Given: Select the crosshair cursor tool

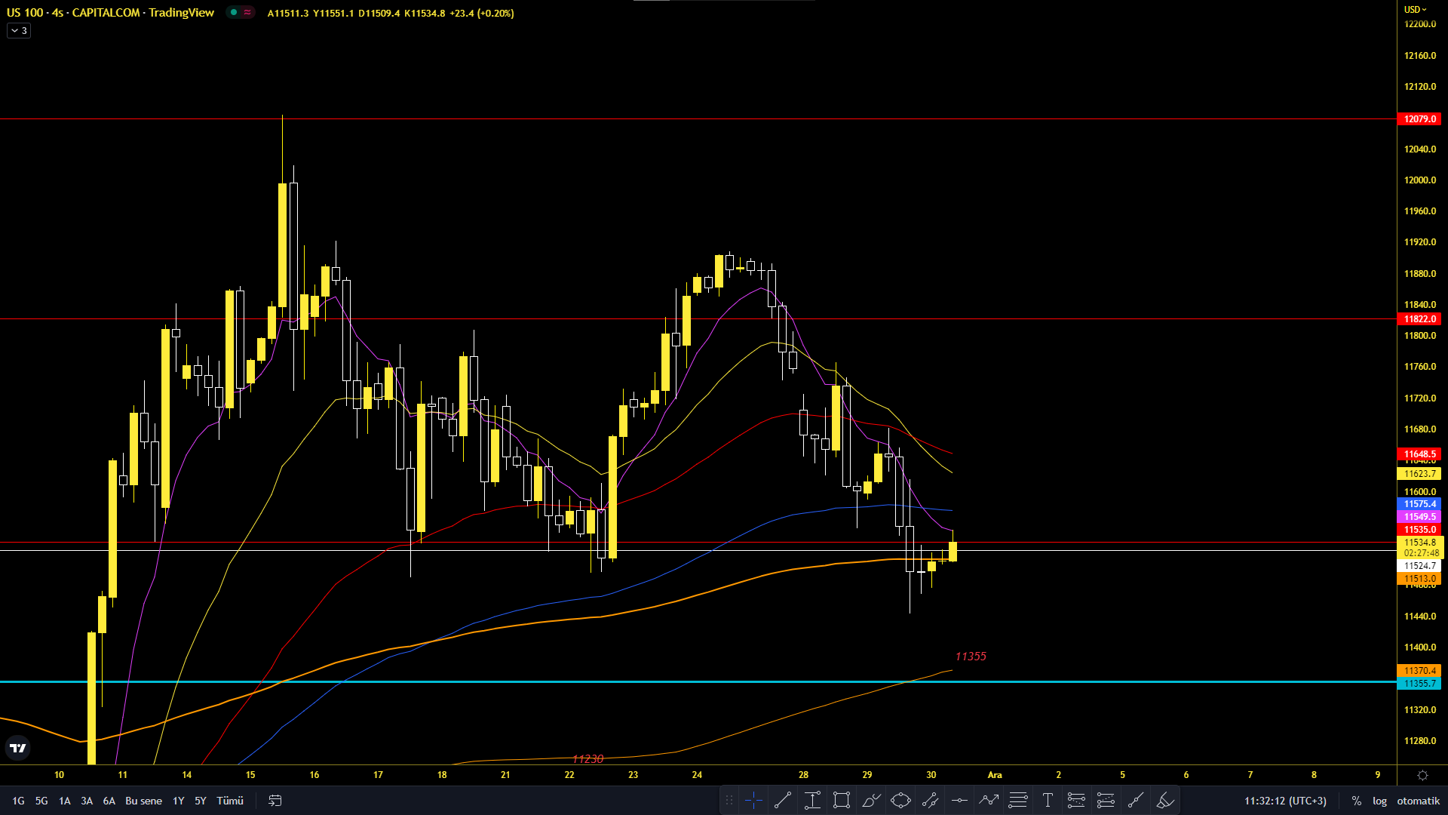Looking at the screenshot, I should (x=753, y=801).
